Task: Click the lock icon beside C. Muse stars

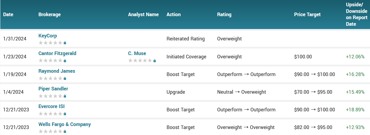Action: point(155,61)
